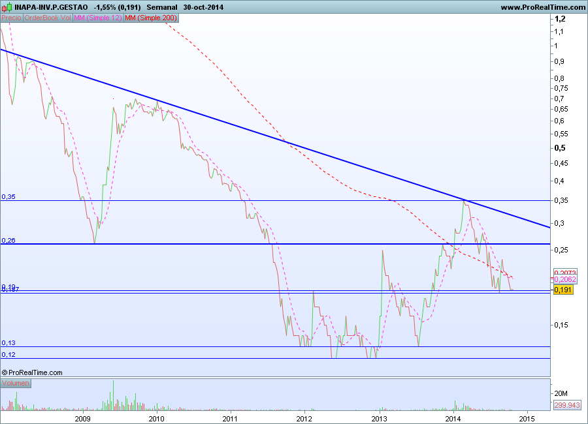588x424 pixels.
Task: Click the 2014 label on time axis
Action: click(453, 418)
